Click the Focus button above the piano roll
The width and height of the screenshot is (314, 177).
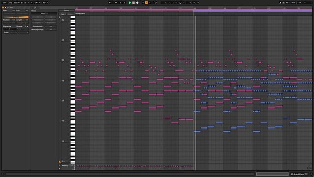point(66,11)
